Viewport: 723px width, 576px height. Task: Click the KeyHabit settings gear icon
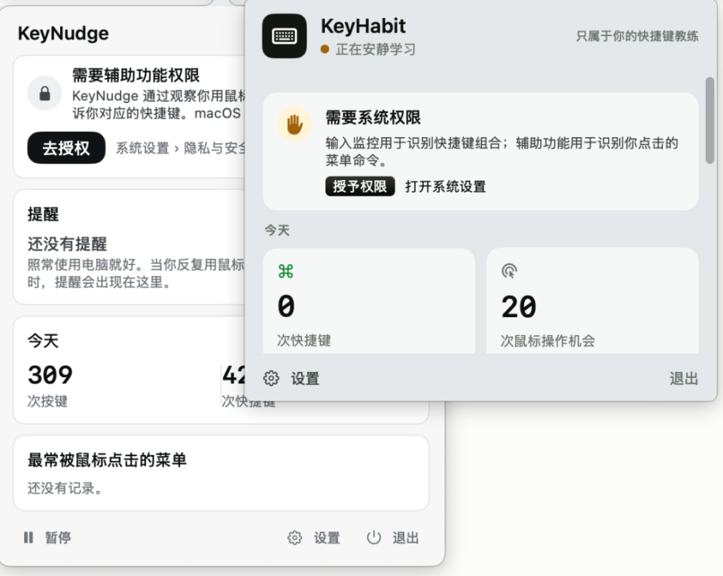(x=271, y=378)
